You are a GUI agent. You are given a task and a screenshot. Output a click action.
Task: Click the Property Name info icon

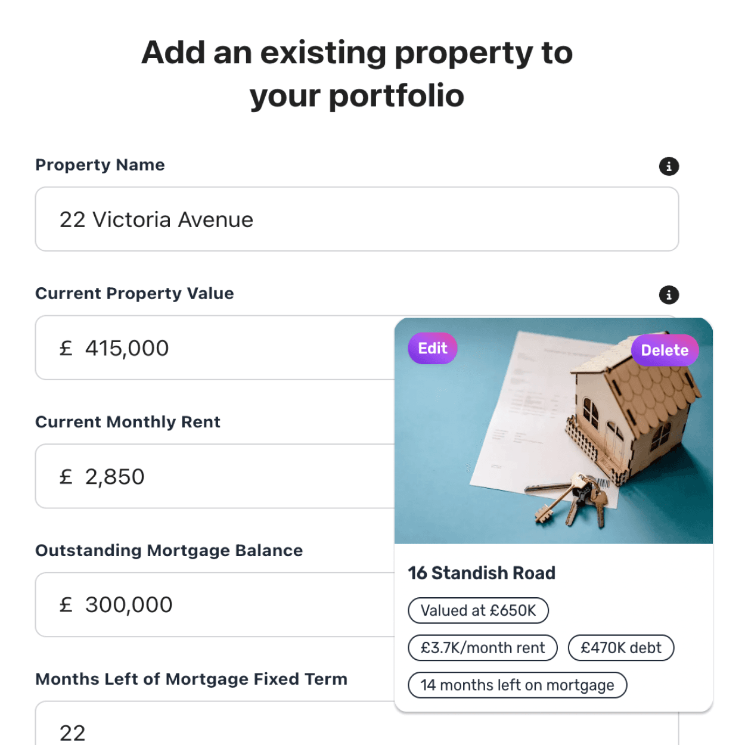pyautogui.click(x=669, y=166)
